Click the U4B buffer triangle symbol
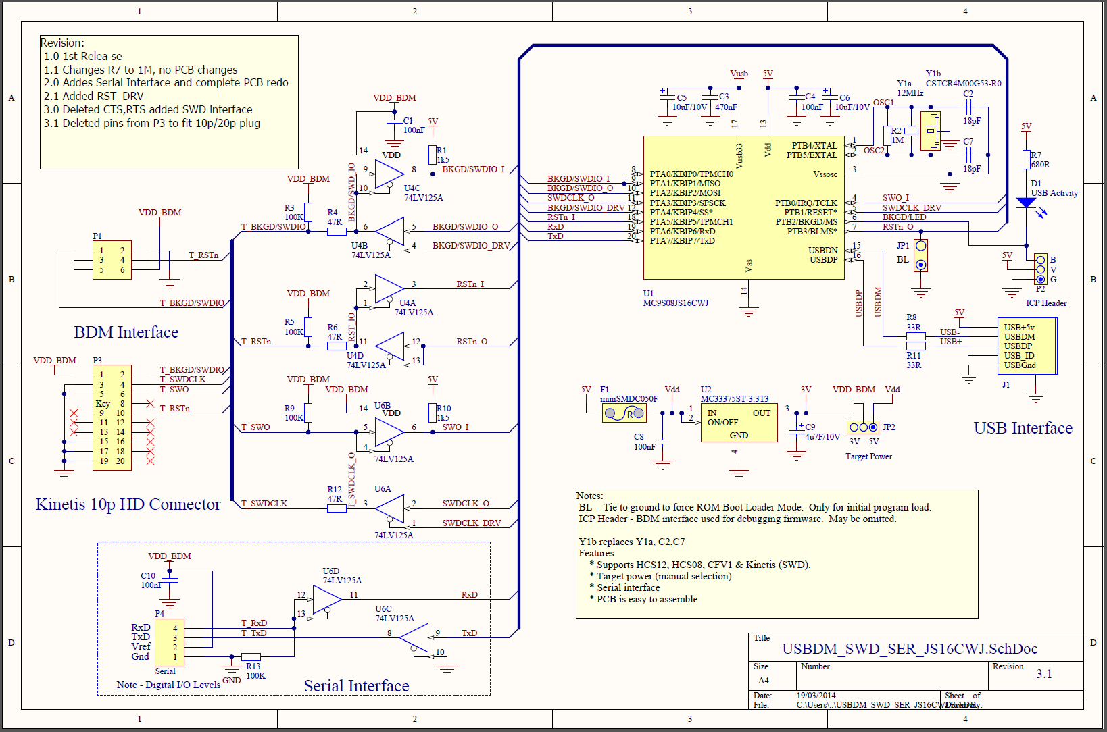 pos(390,232)
